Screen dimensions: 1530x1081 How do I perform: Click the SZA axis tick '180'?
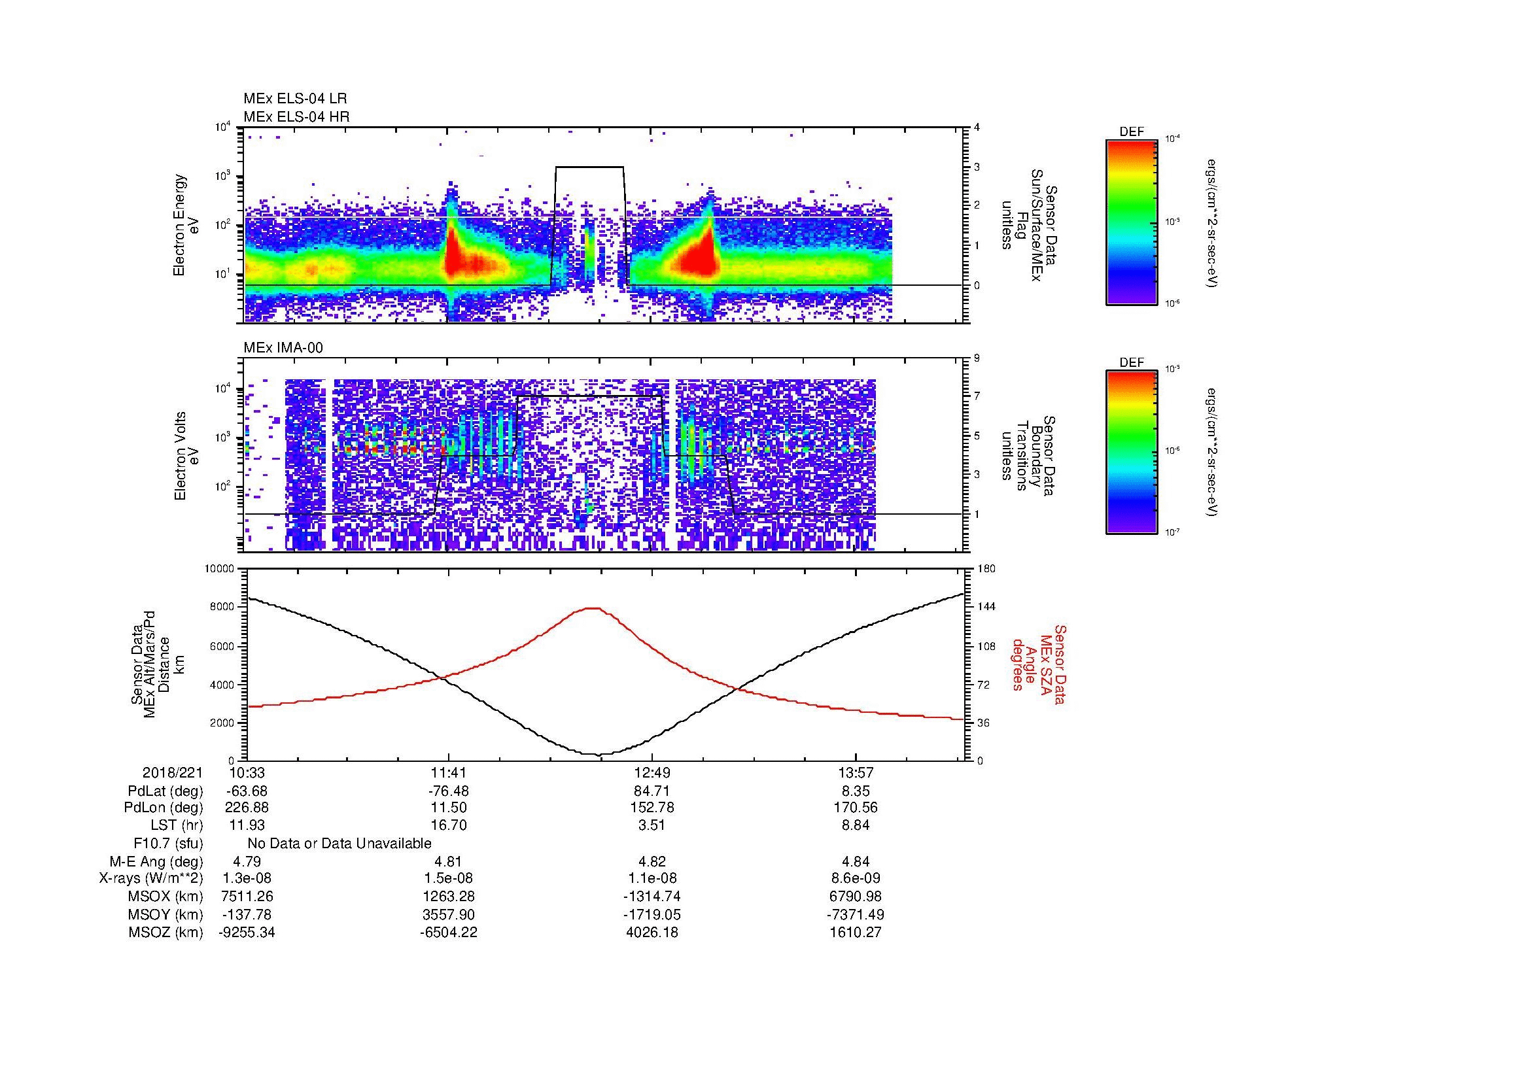click(x=988, y=568)
